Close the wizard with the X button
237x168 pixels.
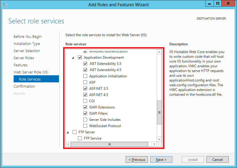coord(228,4)
